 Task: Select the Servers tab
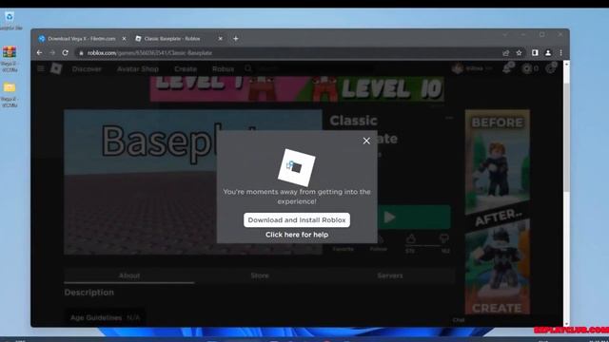pyautogui.click(x=390, y=275)
